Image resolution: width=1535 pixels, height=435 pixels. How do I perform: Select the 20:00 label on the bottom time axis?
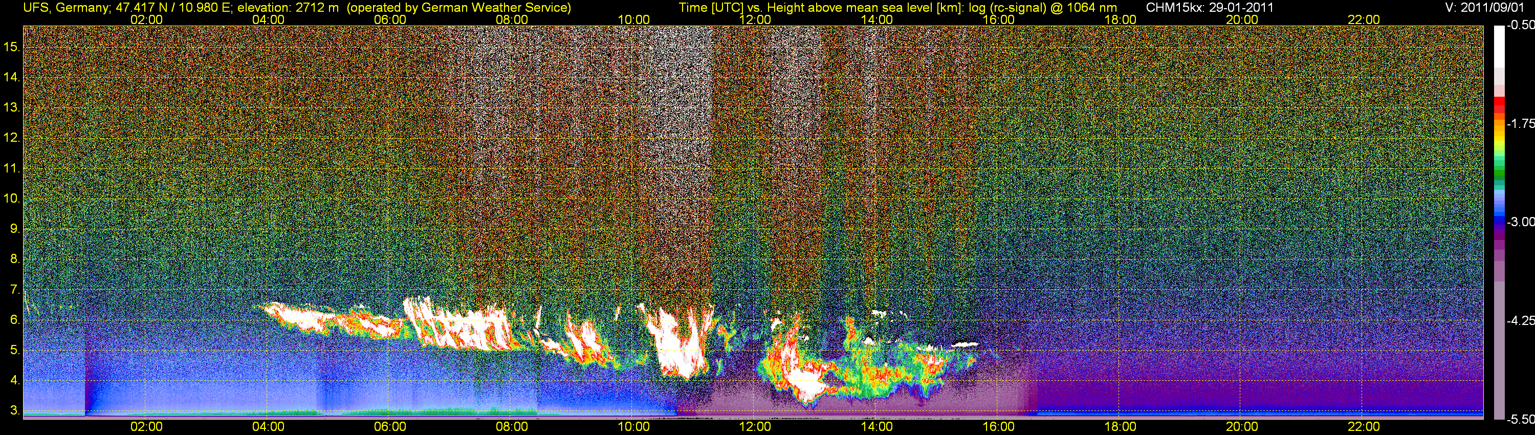(x=1242, y=427)
